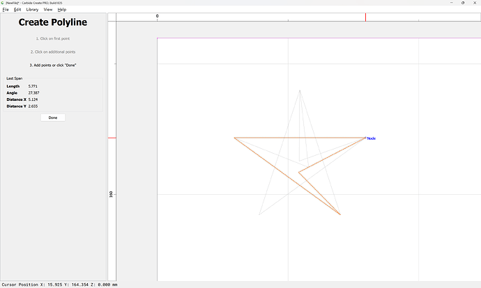
Task: Click the 160 label on left ruler
Action: pyautogui.click(x=112, y=194)
